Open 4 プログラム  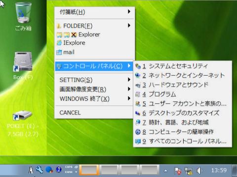click(183, 94)
